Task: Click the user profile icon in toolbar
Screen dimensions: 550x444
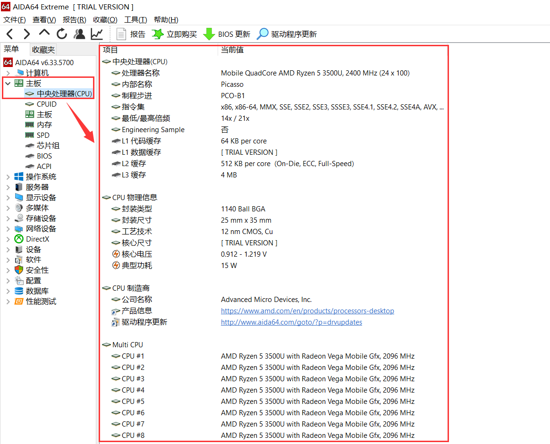Action: [x=79, y=34]
